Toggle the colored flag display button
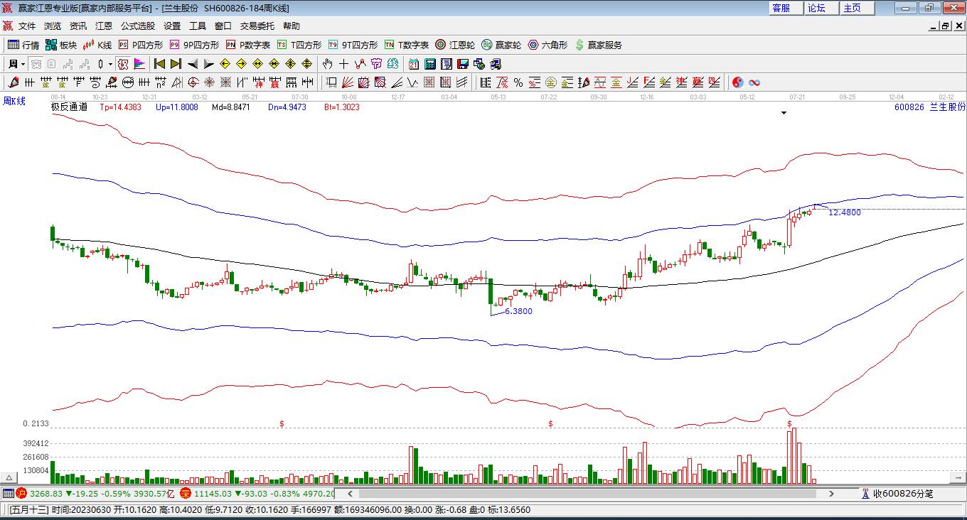 pos(139,64)
